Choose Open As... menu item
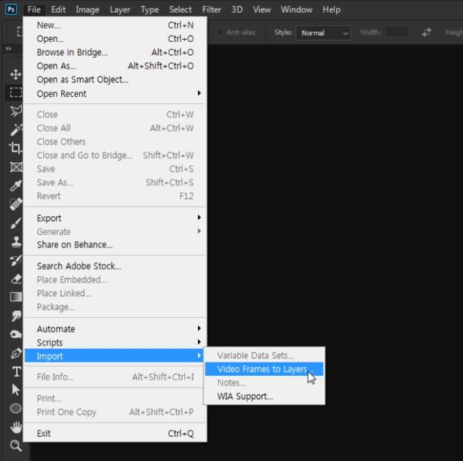This screenshot has height=461, width=463. click(x=115, y=66)
